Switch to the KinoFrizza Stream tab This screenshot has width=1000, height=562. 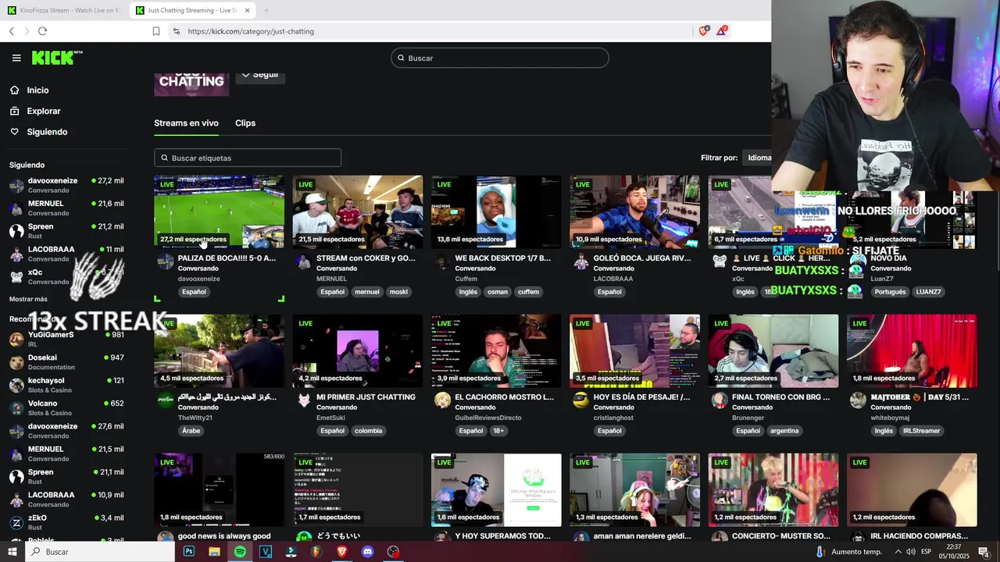[64, 10]
